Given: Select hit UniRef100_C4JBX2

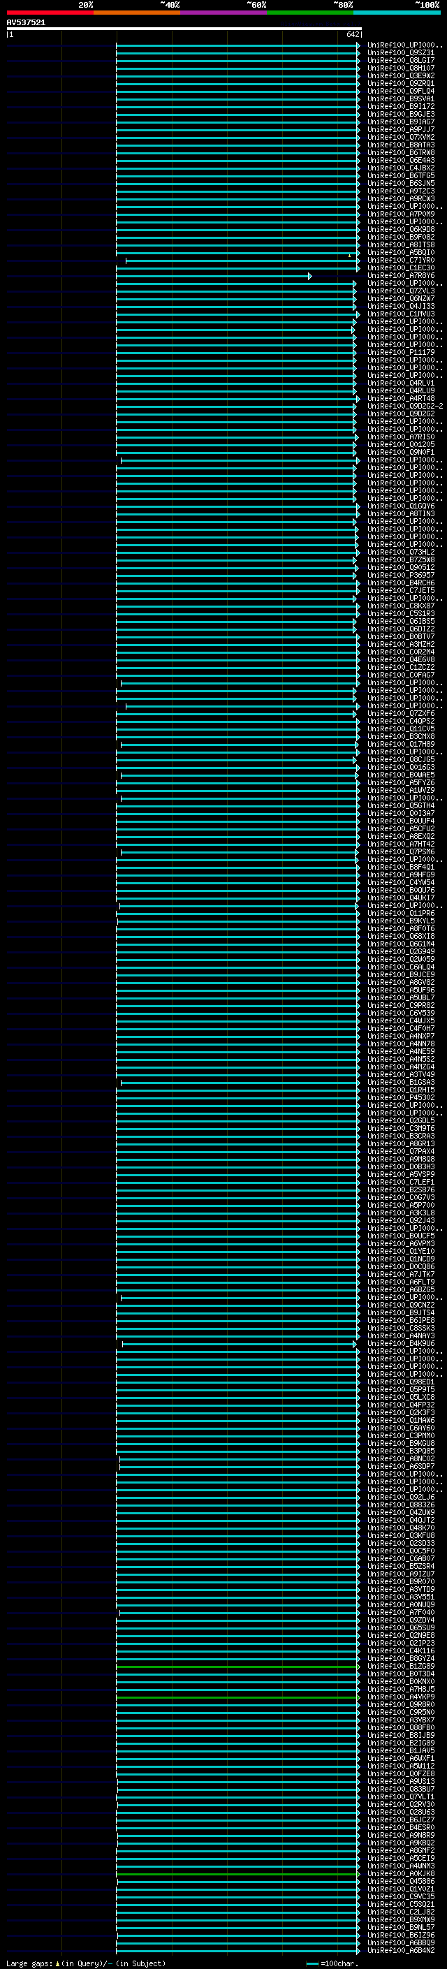Looking at the screenshot, I should (400, 168).
